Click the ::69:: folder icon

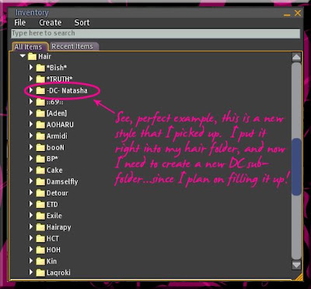40,102
